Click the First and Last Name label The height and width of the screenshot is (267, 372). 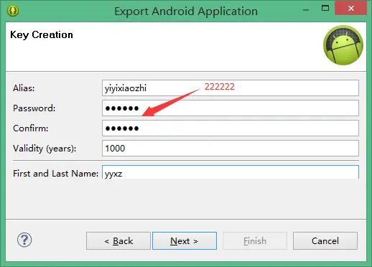(x=55, y=174)
